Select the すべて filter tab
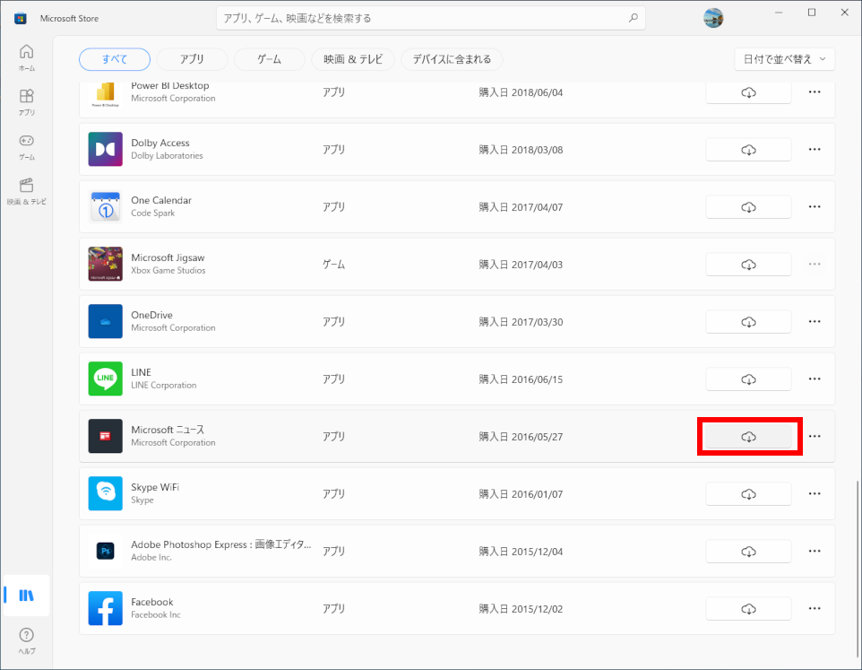The width and height of the screenshot is (862, 670). [115, 59]
